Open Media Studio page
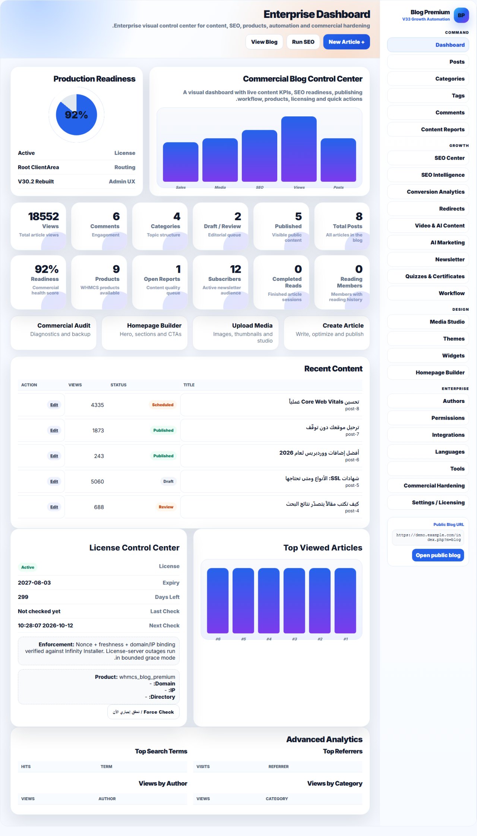This screenshot has width=477, height=836. 428,322
